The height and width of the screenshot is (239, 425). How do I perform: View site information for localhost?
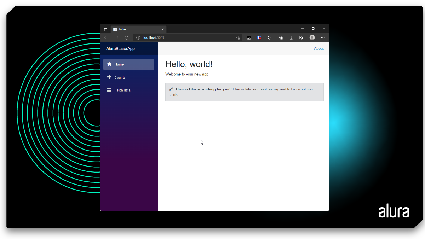click(138, 37)
